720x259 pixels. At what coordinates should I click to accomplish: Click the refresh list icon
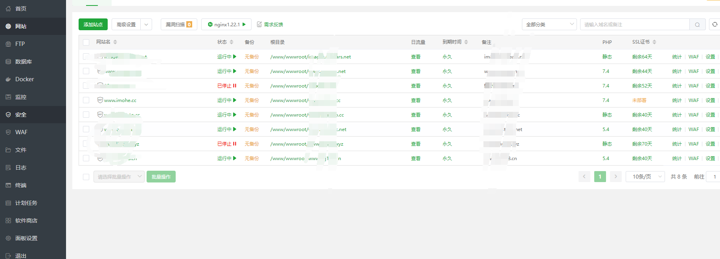point(714,25)
